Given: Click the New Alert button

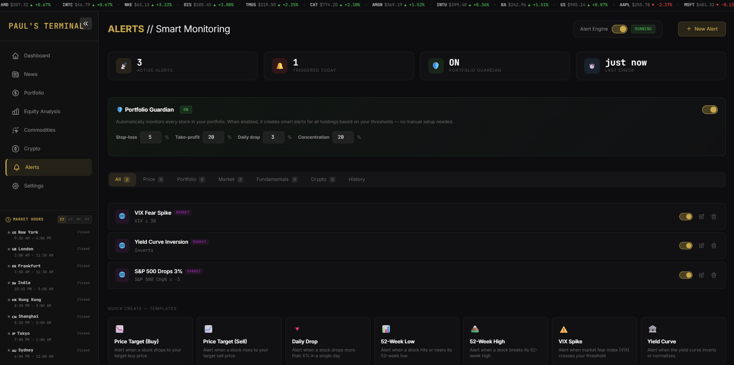Looking at the screenshot, I should pos(702,29).
